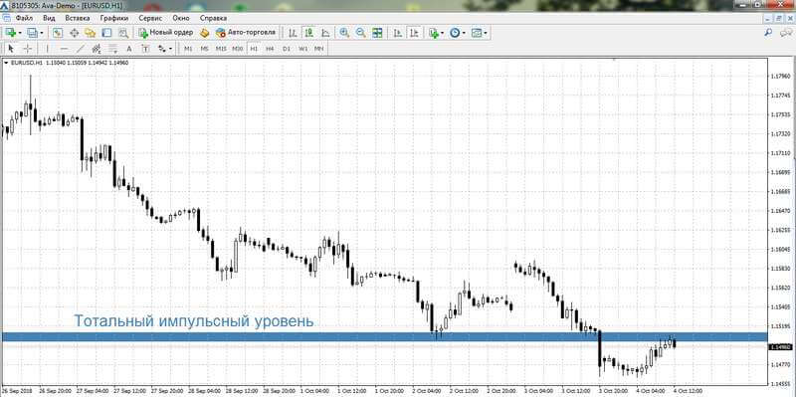Draw a vertical line tool
Viewport: 796px width, 397px height.
click(x=48, y=49)
